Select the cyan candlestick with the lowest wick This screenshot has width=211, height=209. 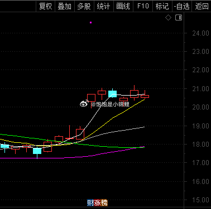[37, 151]
